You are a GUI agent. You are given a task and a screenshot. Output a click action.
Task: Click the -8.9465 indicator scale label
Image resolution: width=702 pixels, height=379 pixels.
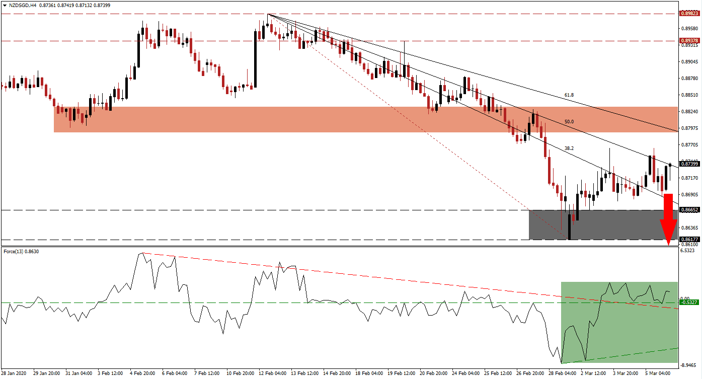tap(688, 365)
